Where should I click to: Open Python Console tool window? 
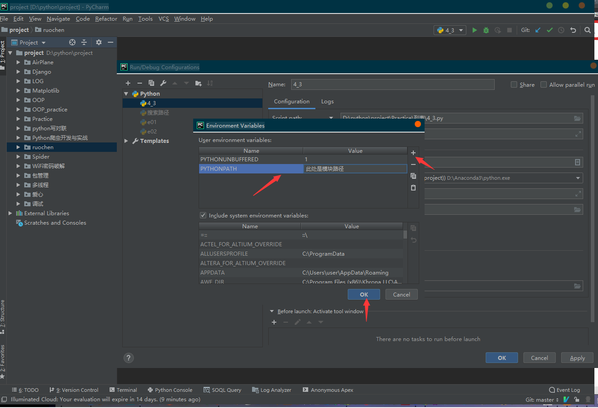170,390
